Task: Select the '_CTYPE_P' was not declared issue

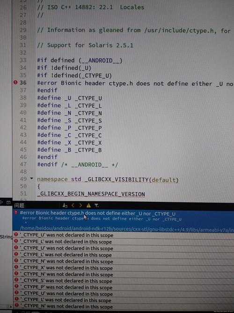Action: (123, 288)
